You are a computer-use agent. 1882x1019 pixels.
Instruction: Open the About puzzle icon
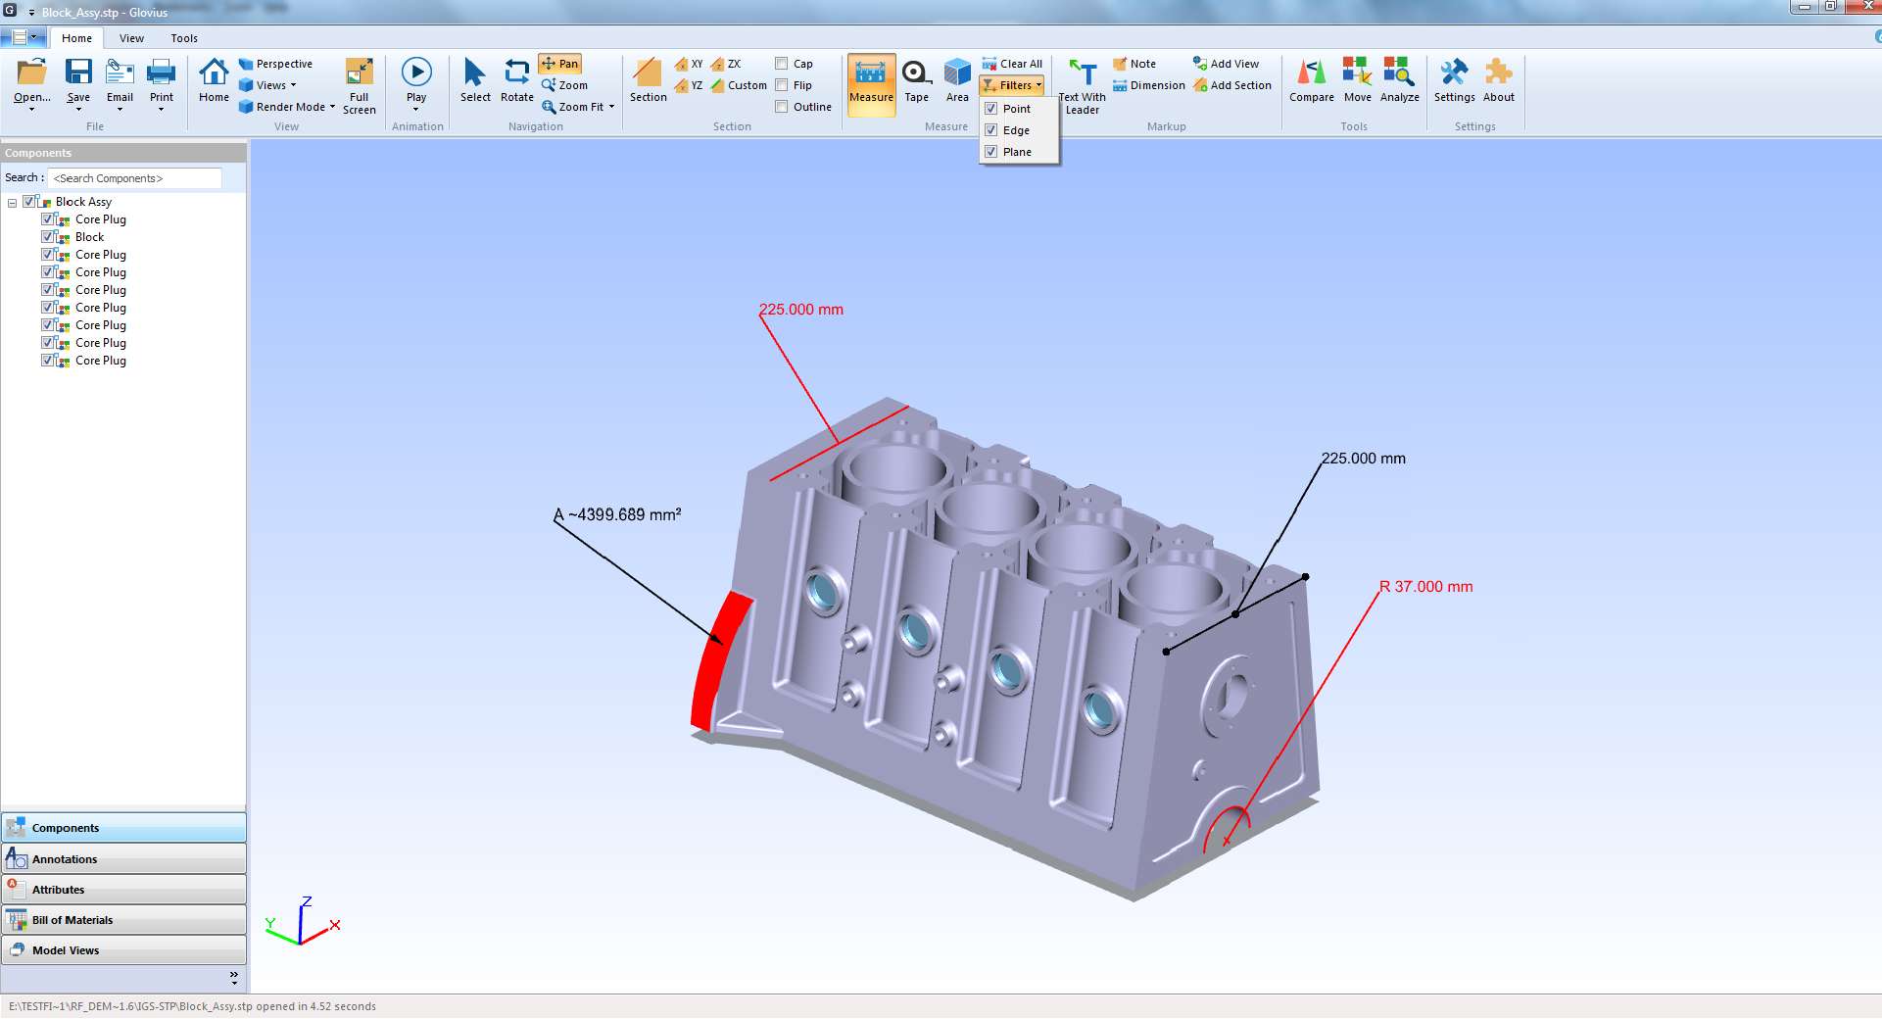[1498, 80]
